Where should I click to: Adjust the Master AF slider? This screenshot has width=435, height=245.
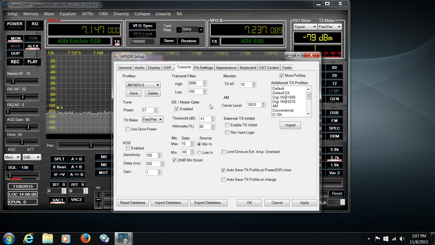pyautogui.click(x=22, y=81)
